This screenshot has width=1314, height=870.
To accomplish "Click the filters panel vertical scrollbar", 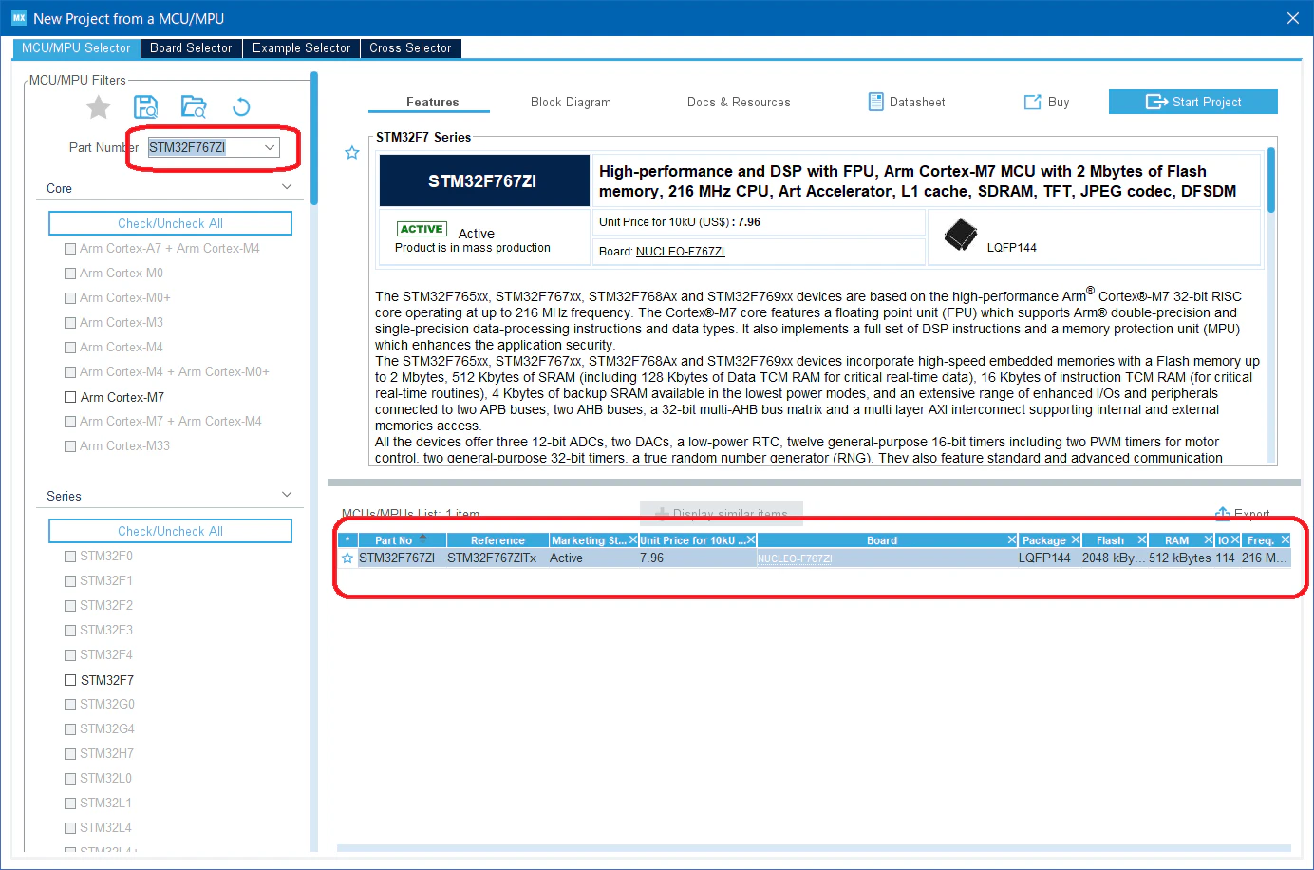I will click(x=314, y=139).
